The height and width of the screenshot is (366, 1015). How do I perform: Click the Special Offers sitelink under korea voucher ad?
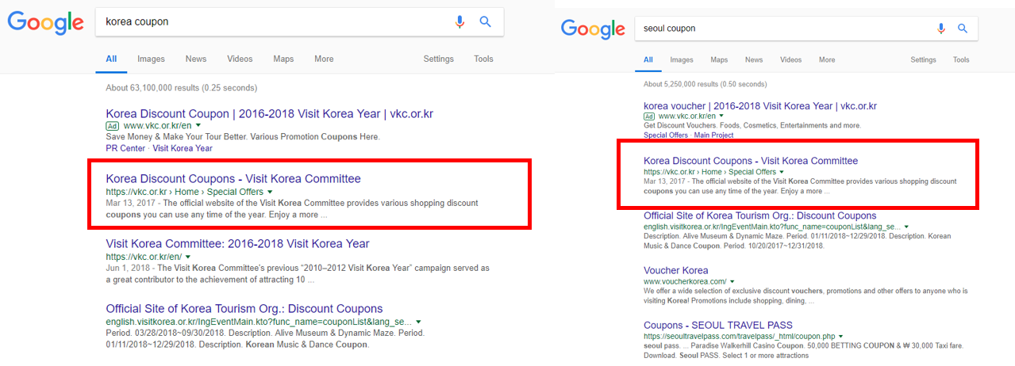click(666, 135)
